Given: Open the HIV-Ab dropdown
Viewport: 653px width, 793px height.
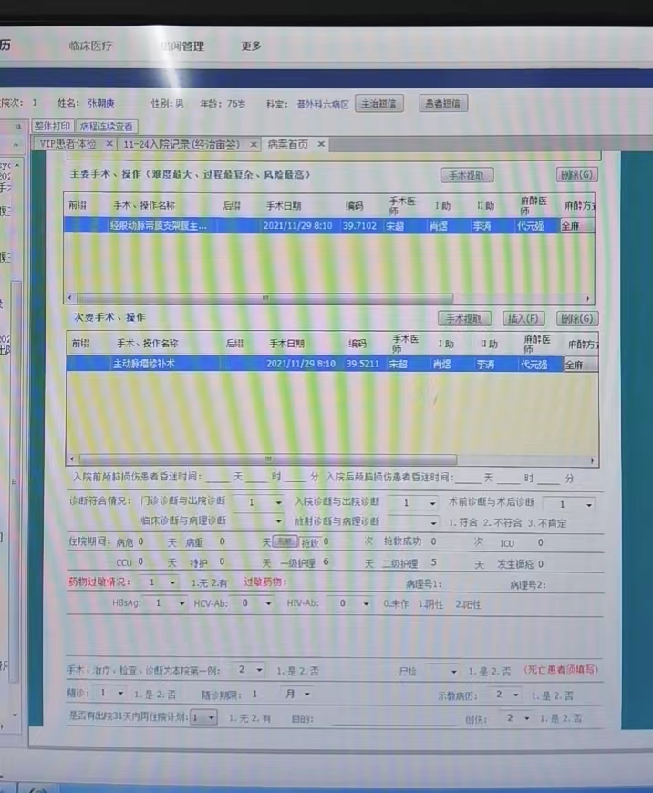Looking at the screenshot, I should 366,603.
